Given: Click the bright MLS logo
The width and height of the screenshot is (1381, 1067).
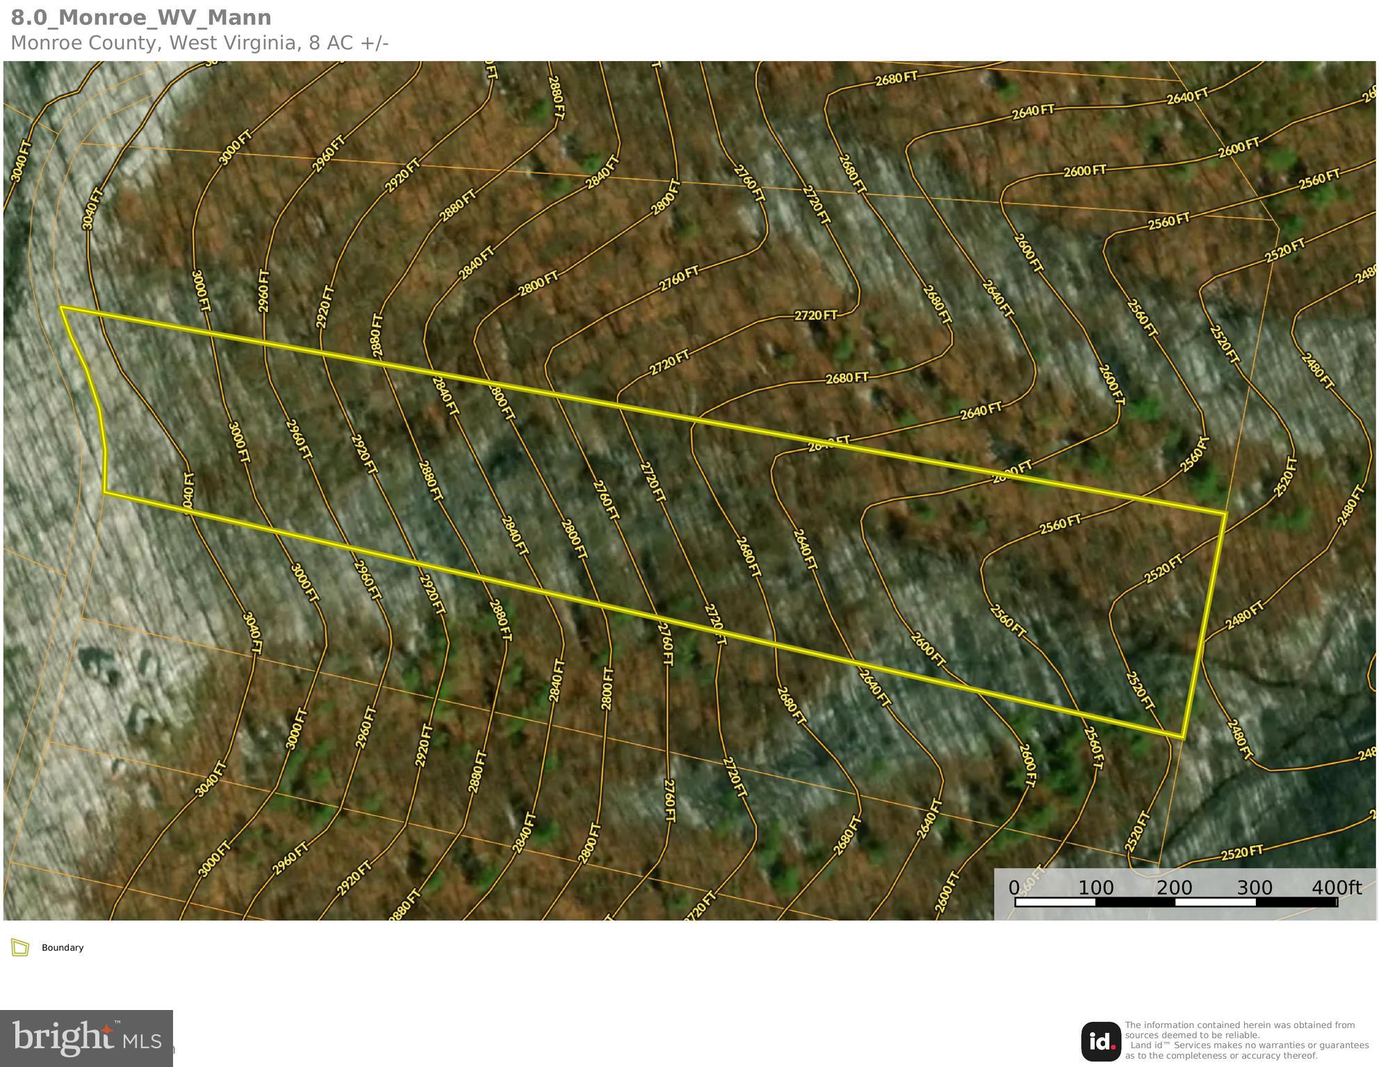Looking at the screenshot, I should [86, 1038].
